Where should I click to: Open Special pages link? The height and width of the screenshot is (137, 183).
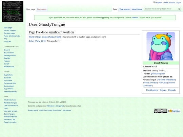click(9, 114)
